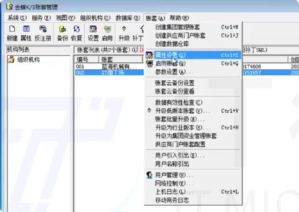Click the 反注册 toolbar icon
Image resolution: width=299 pixels, height=212 pixels.
(x=43, y=33)
